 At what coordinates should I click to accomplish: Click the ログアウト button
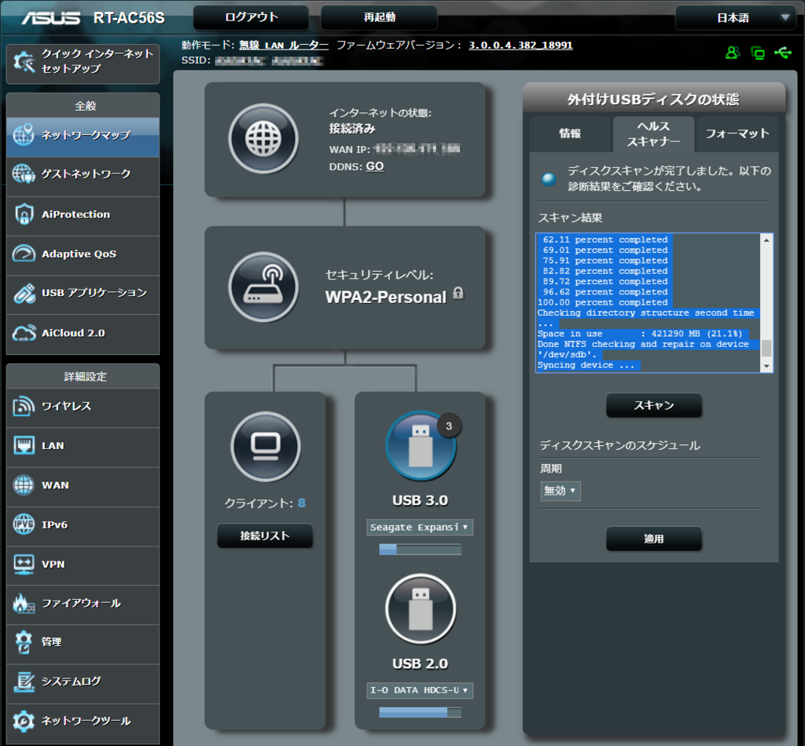pyautogui.click(x=251, y=17)
